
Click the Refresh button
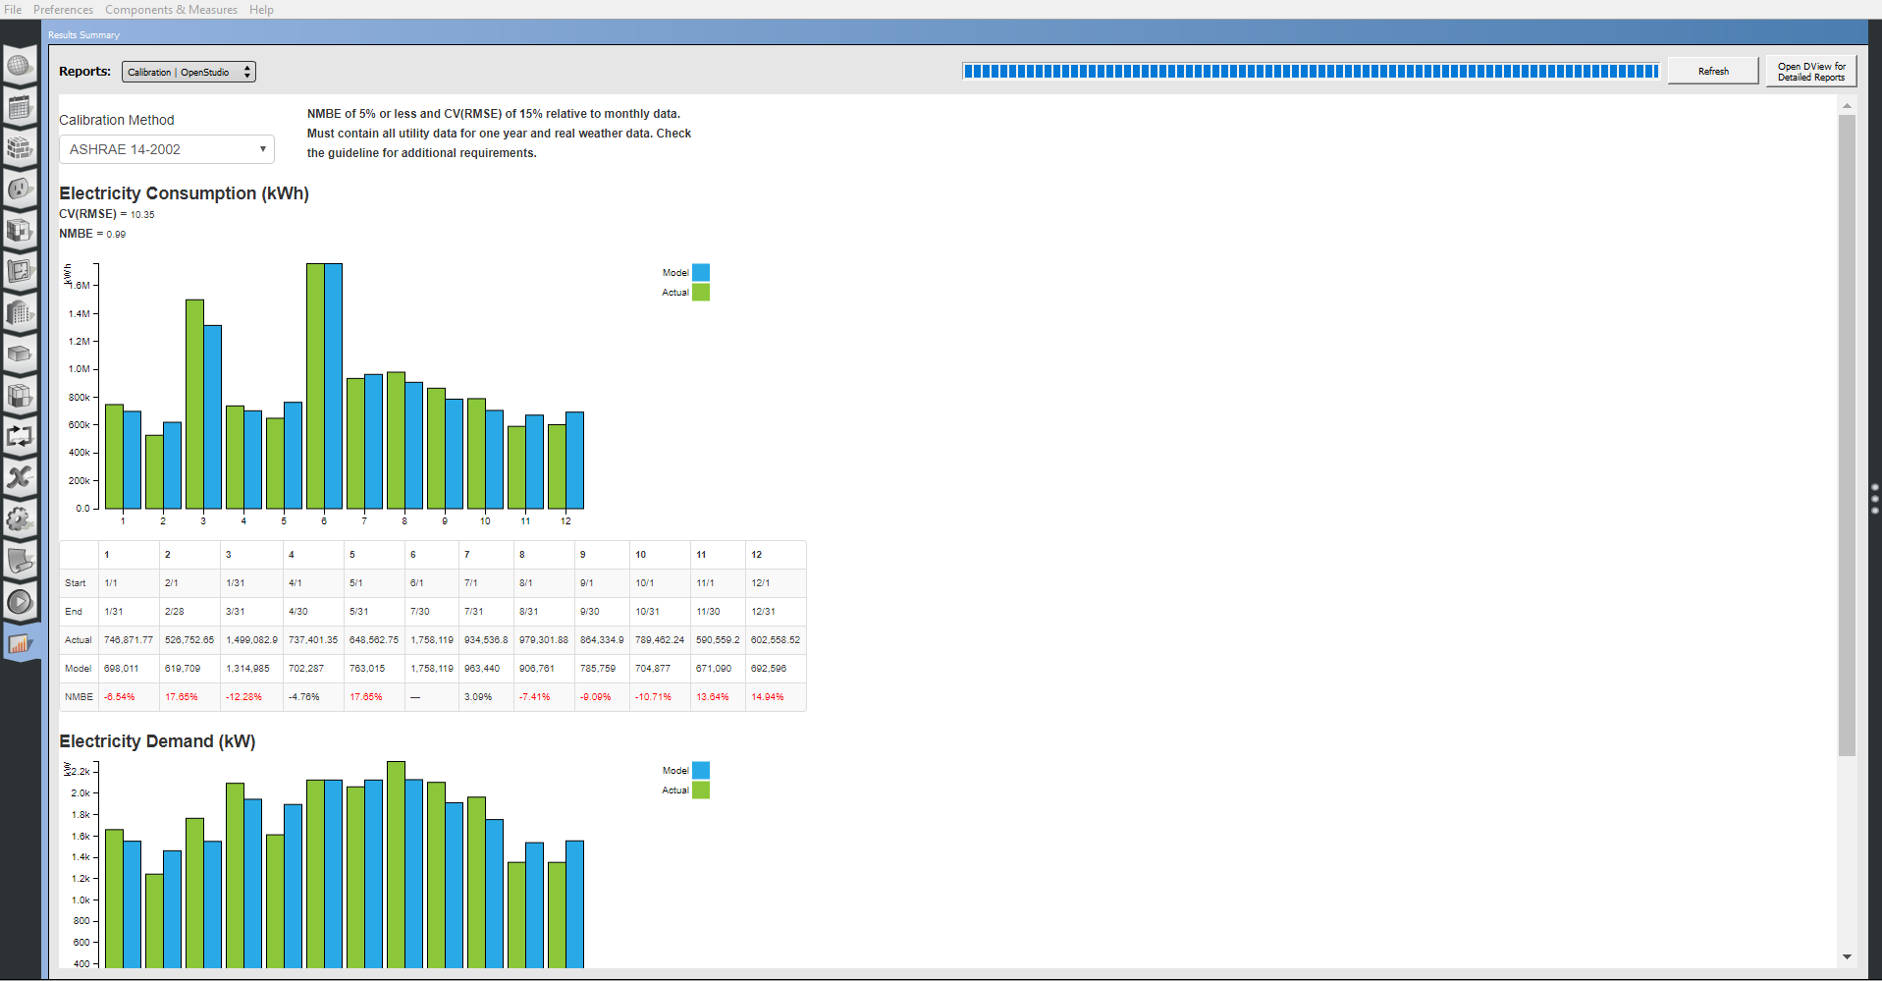tap(1712, 70)
